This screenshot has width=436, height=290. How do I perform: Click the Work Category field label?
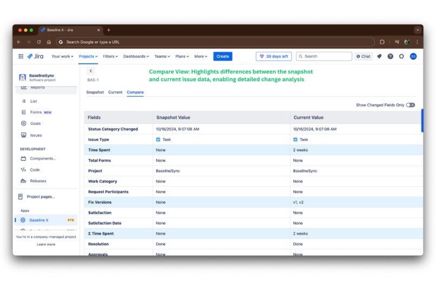click(x=103, y=181)
